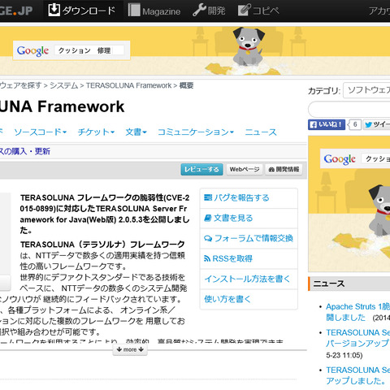This screenshot has height=390, width=390.
Task: Open the ダウンロード menu label
Action: click(89, 11)
